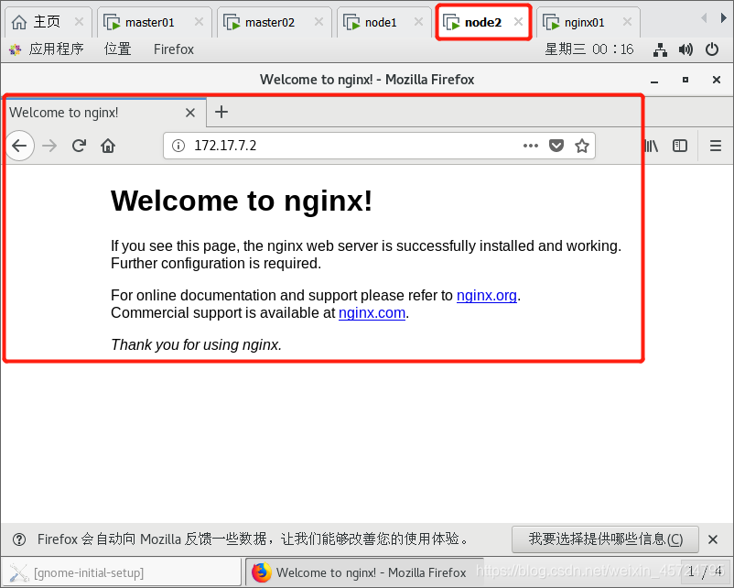Select the node2 VM tab
Image resolution: width=734 pixels, height=588 pixels.
tap(482, 22)
